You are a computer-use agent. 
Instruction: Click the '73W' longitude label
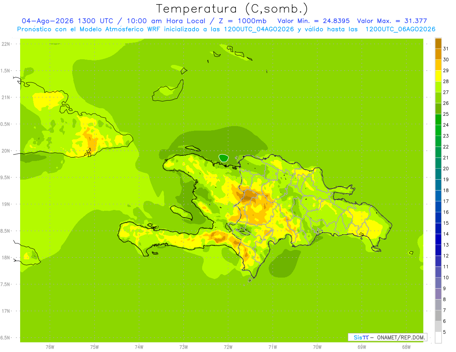pos(184,347)
